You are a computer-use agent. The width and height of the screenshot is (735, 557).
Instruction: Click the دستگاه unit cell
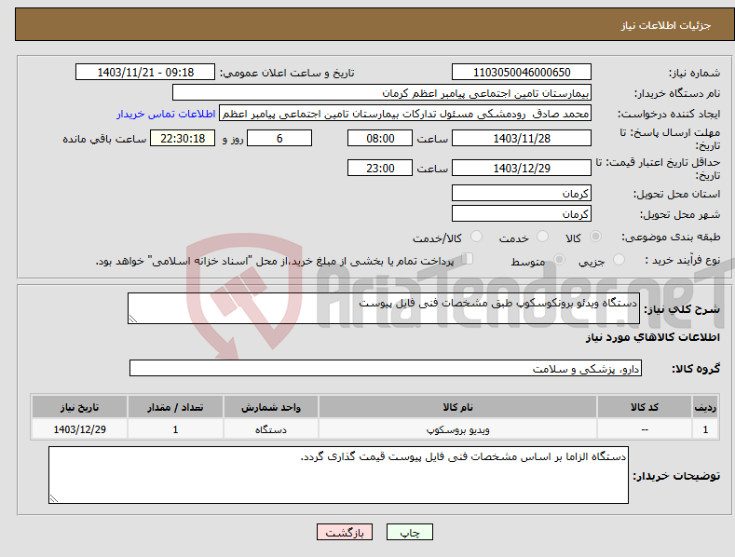[271, 429]
